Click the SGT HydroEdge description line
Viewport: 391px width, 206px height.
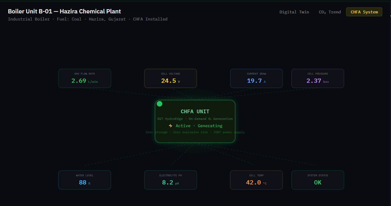point(195,119)
